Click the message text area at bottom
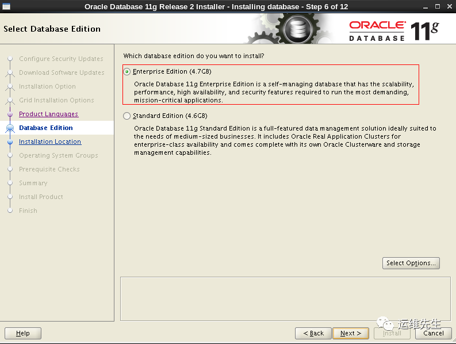This screenshot has width=456, height=344. pos(285,299)
